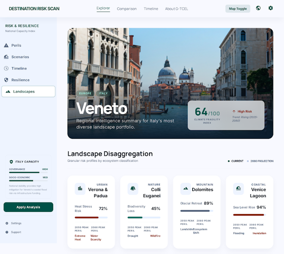Click the Perils warning triangle icon
284x254 pixels.
pos(6,45)
